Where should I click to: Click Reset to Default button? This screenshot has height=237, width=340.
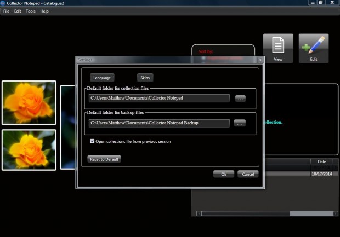[104, 159]
